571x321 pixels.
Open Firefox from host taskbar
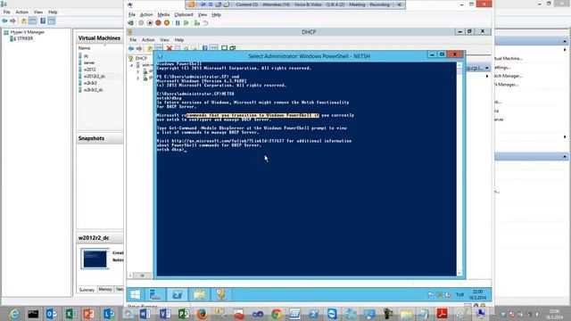[203, 314]
